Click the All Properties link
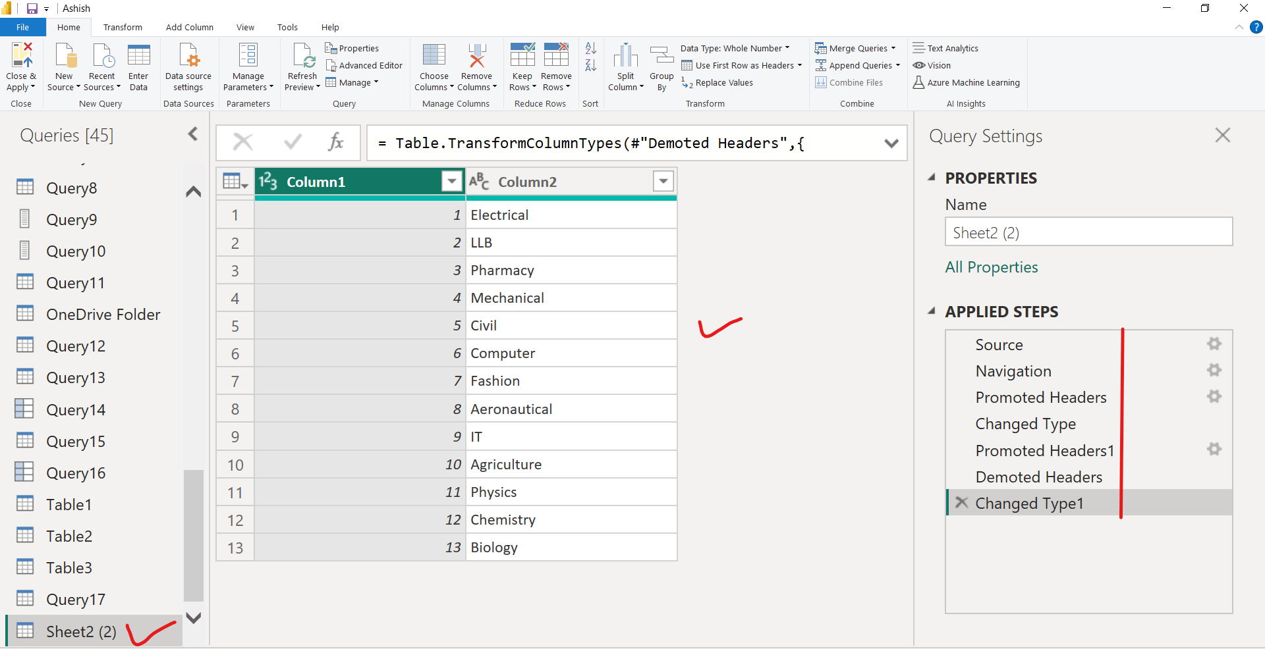Image resolution: width=1265 pixels, height=649 pixels. 991,267
